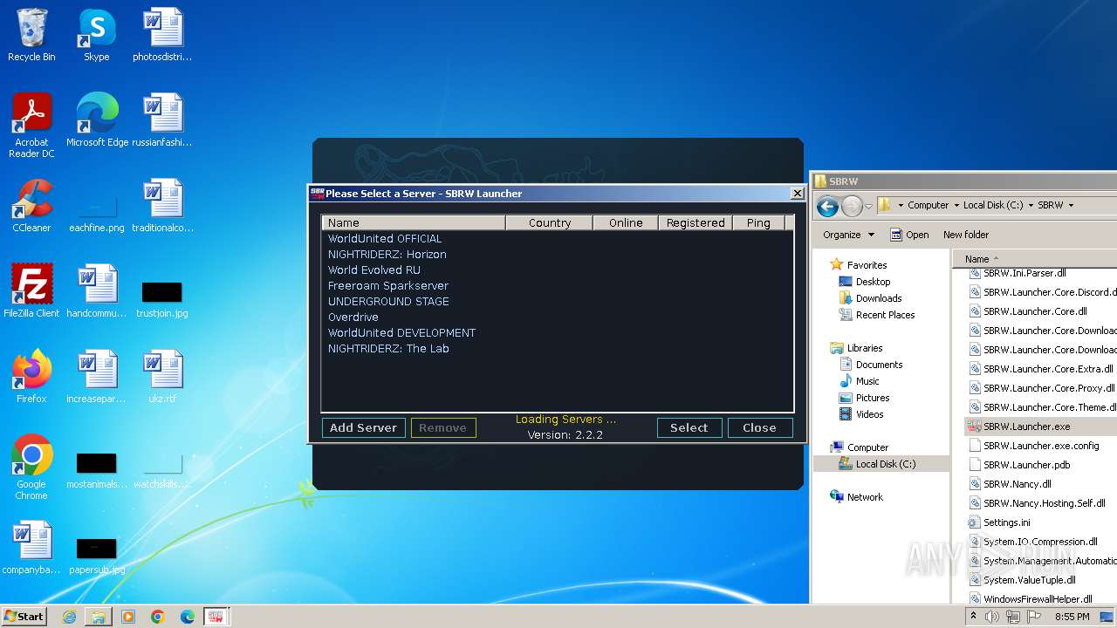Sort servers by Ping column
1117x628 pixels.
[758, 222]
